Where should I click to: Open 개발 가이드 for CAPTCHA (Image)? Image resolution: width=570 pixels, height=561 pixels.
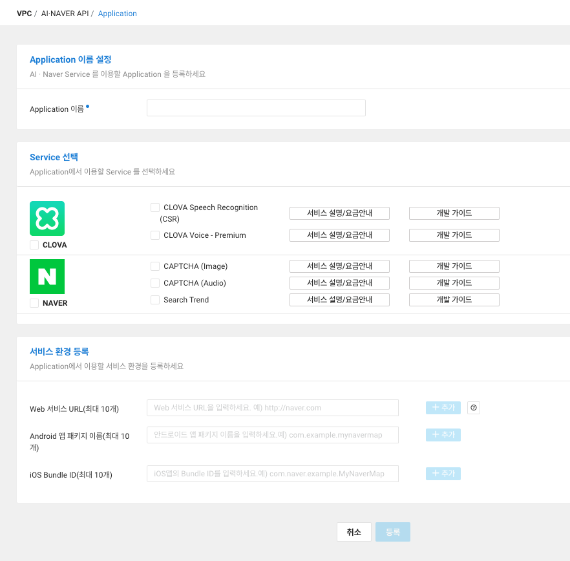454,266
